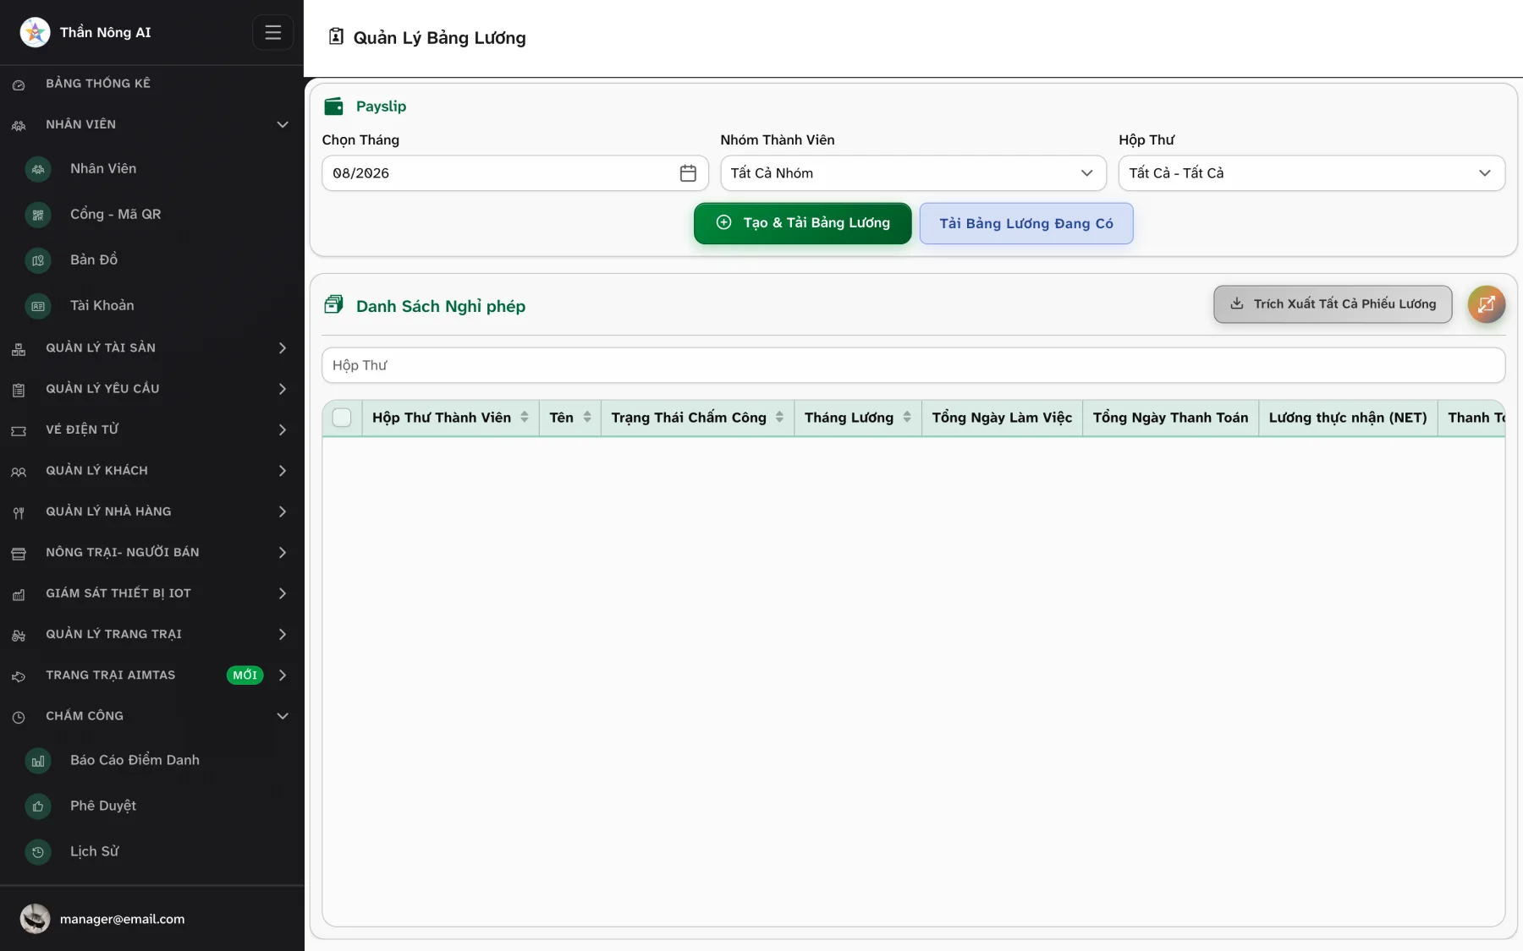Click Lương thực nhận (NET) column header
Image resolution: width=1523 pixels, height=951 pixels.
point(1348,418)
